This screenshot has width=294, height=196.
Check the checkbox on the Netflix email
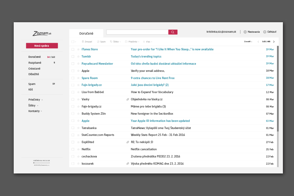(x=73, y=149)
